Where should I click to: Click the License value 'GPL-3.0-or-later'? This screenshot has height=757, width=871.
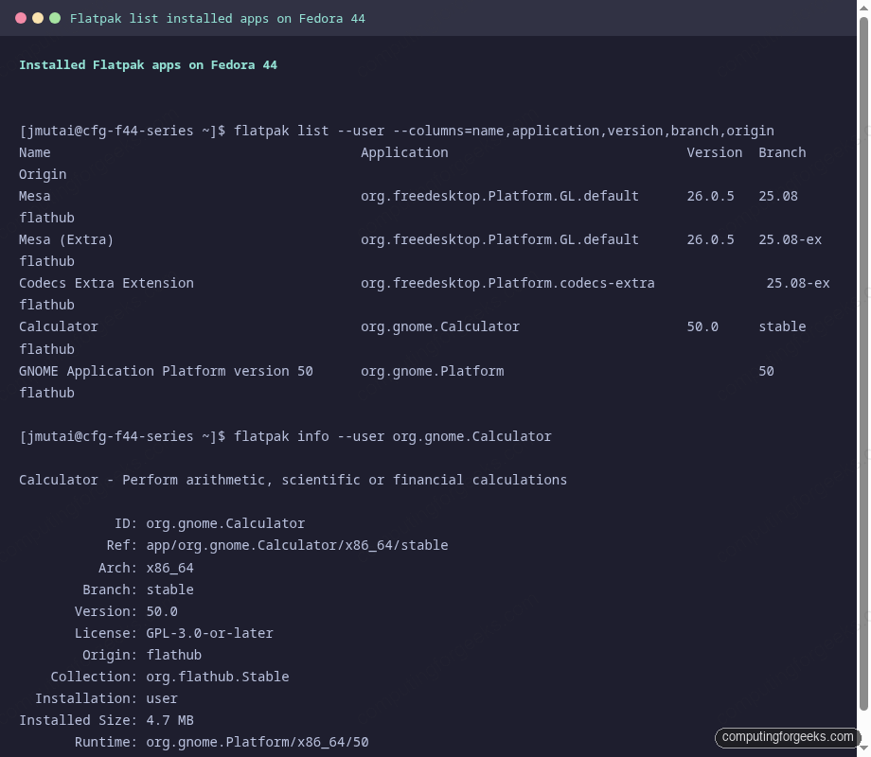(209, 633)
